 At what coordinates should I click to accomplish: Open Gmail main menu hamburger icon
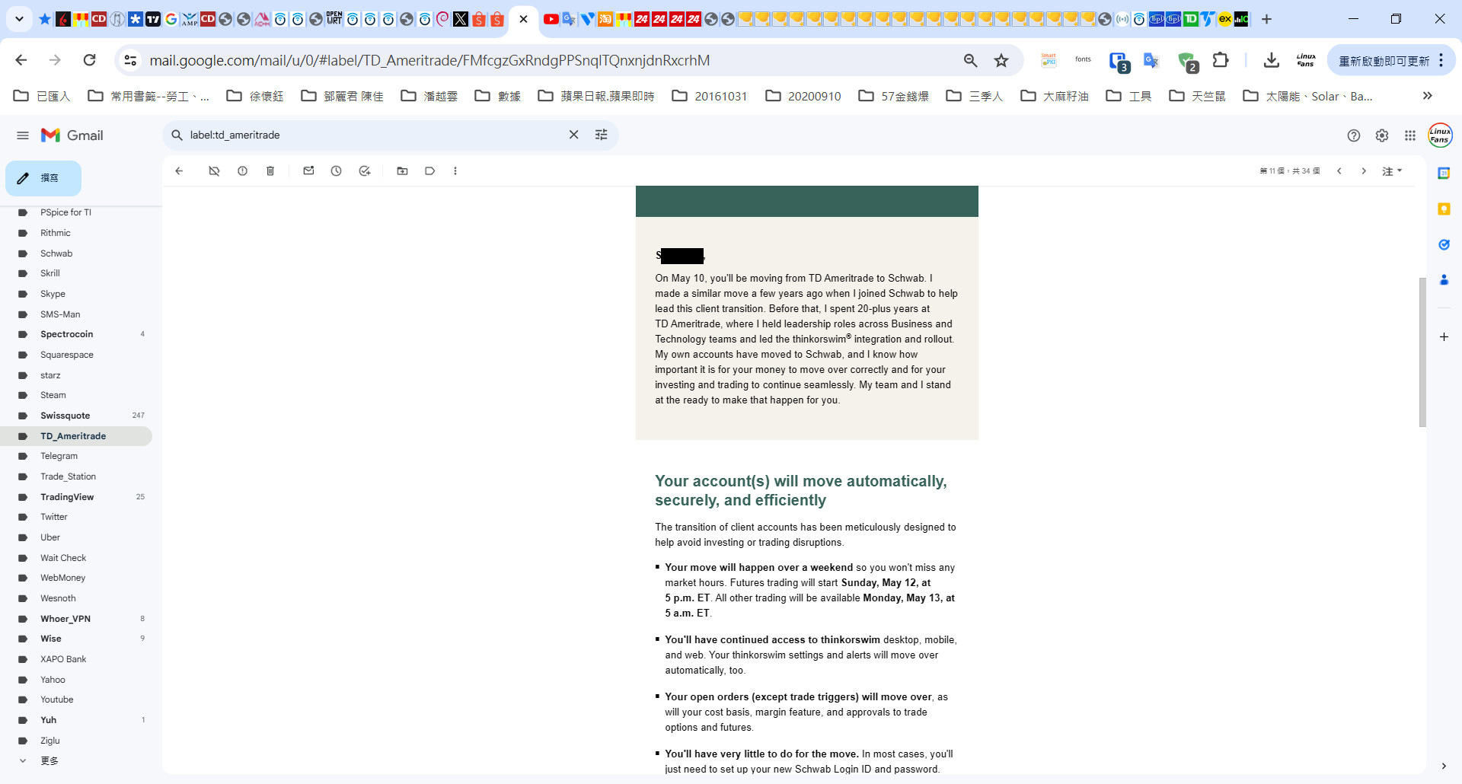click(23, 135)
